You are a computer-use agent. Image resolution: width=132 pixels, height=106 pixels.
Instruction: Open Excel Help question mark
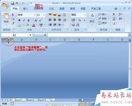click(x=116, y=9)
